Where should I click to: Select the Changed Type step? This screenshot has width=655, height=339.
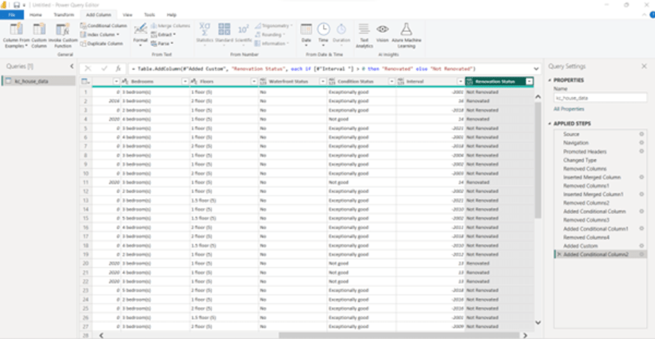tap(580, 160)
